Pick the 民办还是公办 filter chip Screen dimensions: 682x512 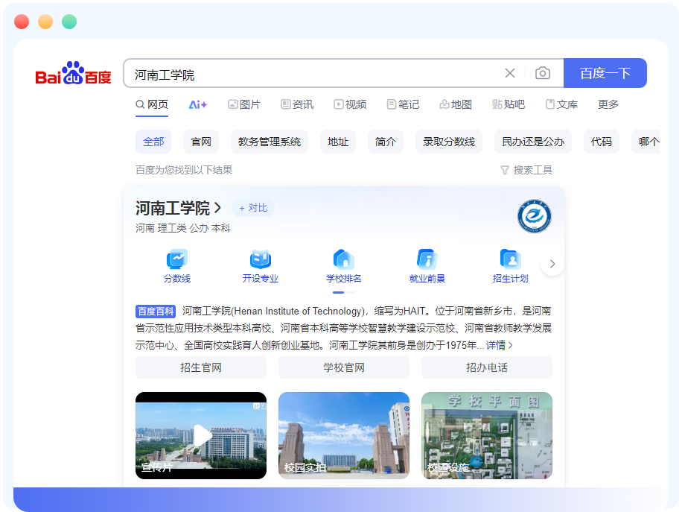click(x=533, y=142)
